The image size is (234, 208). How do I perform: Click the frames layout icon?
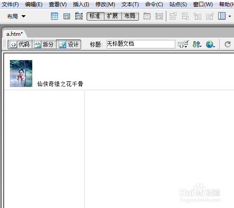pyautogui.click(x=222, y=16)
